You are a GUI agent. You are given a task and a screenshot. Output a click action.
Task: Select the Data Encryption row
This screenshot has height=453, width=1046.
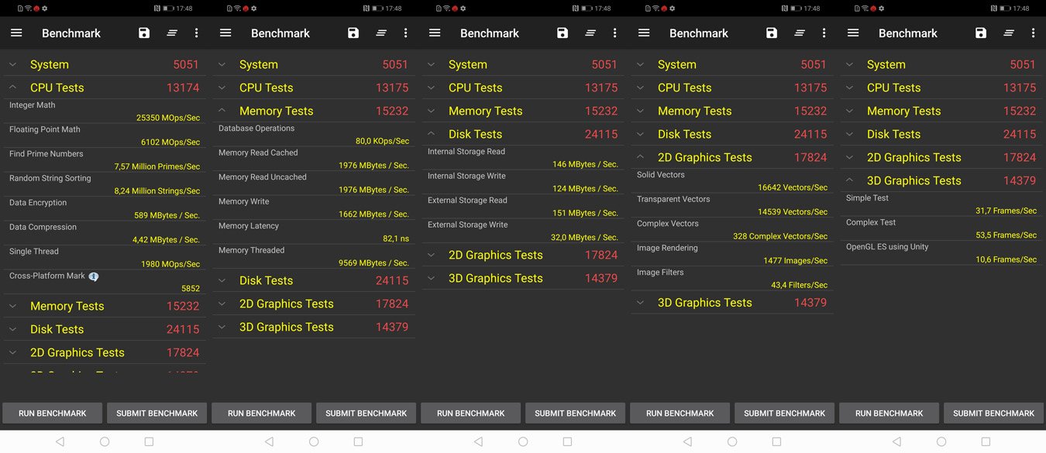coord(105,209)
